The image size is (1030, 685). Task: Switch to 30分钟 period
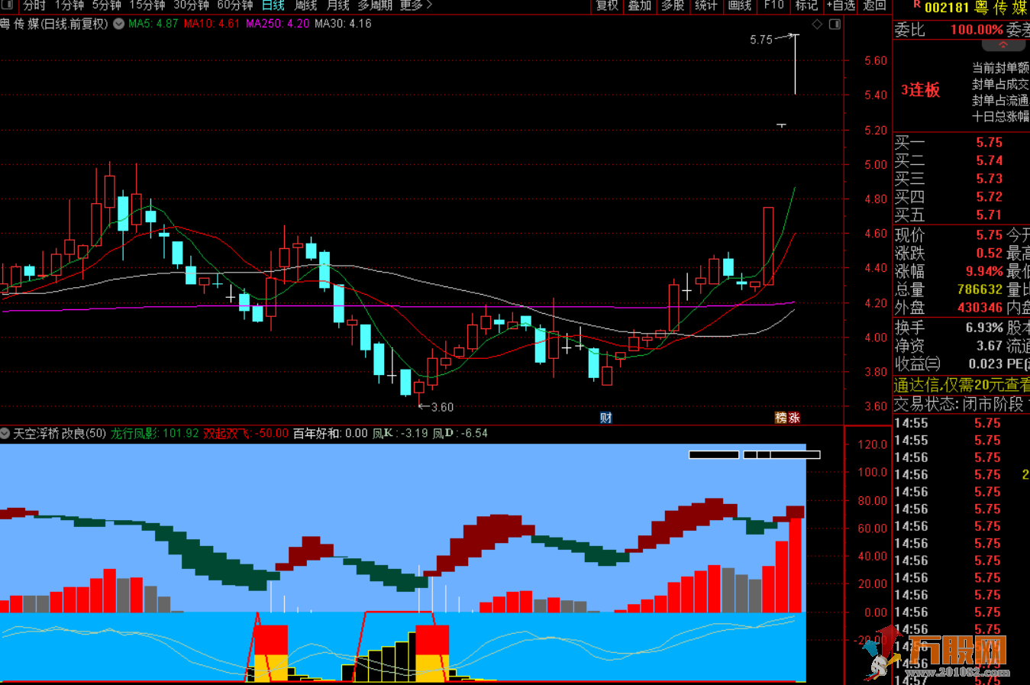(x=192, y=5)
